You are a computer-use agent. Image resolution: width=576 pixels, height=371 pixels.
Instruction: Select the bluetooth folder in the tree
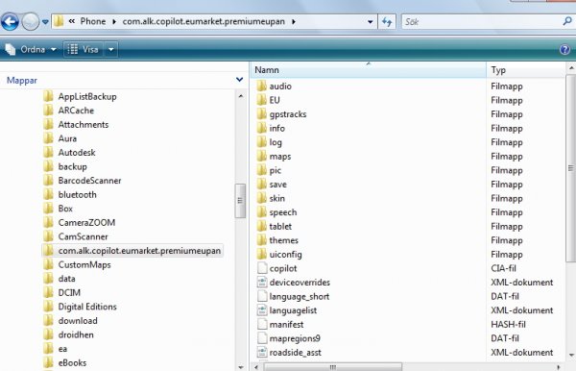pyautogui.click(x=77, y=194)
